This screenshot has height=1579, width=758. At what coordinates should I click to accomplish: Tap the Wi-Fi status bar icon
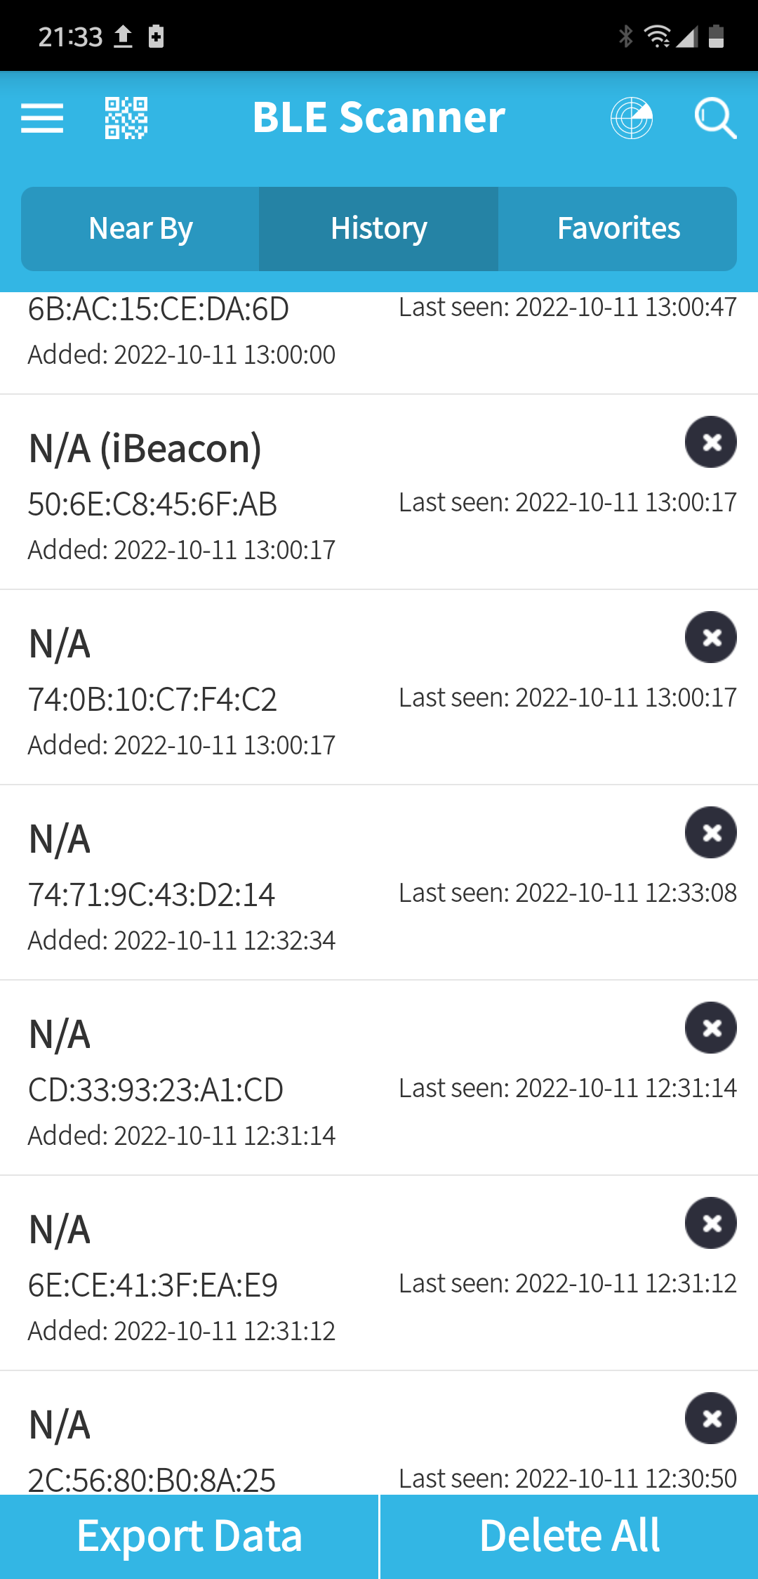coord(657,36)
